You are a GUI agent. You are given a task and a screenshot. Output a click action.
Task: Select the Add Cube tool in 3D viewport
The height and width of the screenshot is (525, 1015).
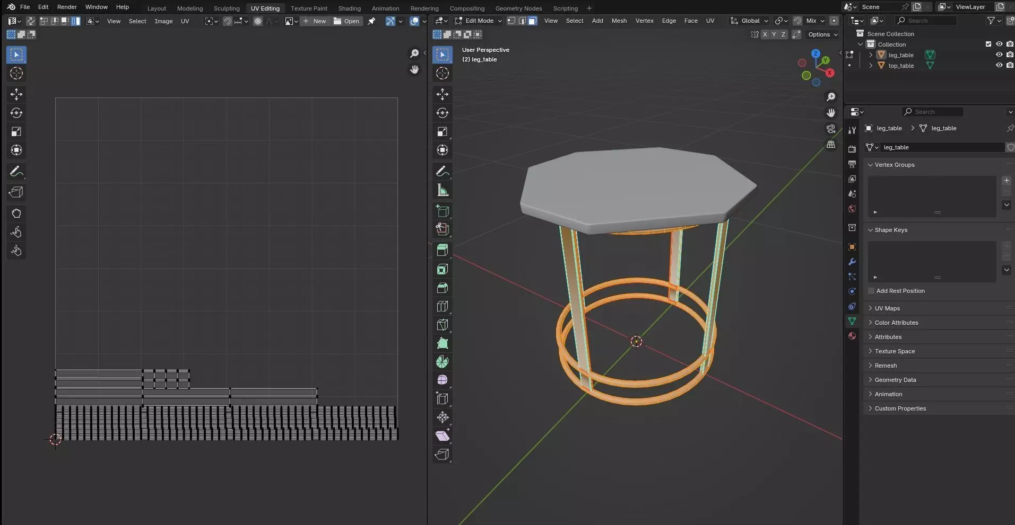tap(443, 211)
